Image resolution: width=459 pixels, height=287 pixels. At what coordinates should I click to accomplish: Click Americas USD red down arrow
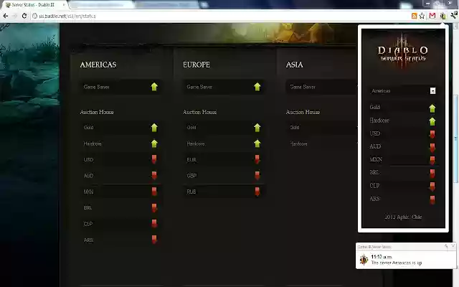coord(154,159)
